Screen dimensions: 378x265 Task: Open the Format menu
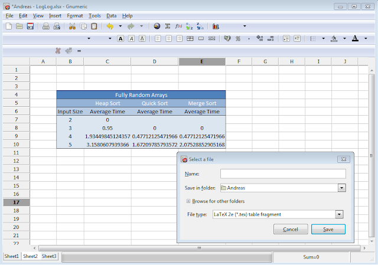click(x=75, y=16)
